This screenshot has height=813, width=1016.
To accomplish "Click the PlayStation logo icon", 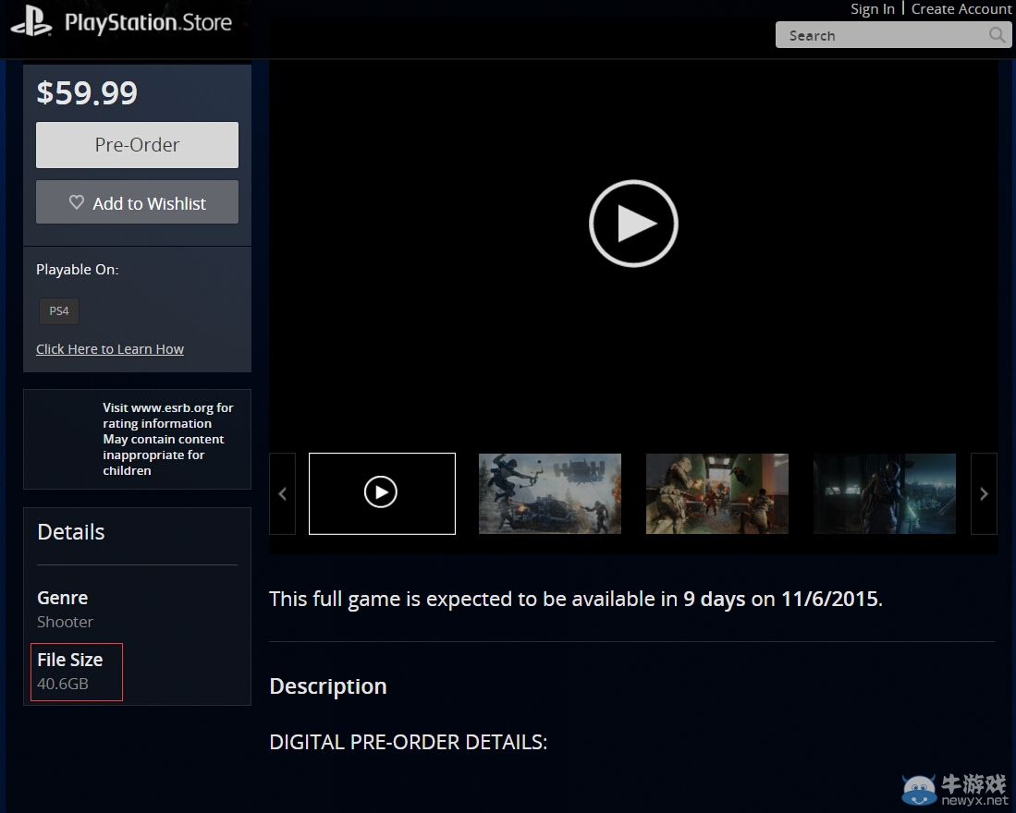I will point(31,23).
